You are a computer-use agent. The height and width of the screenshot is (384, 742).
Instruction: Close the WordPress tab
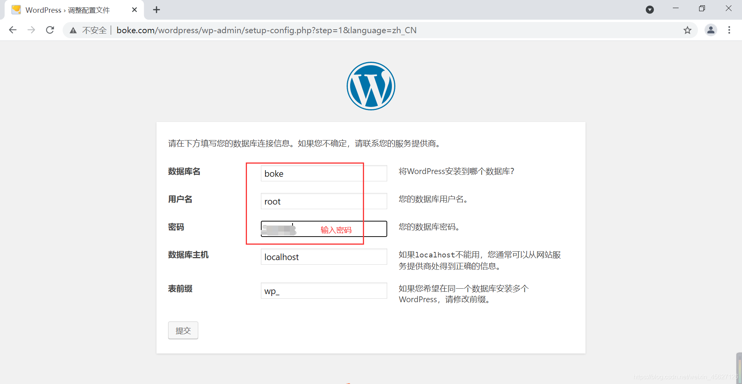click(134, 10)
